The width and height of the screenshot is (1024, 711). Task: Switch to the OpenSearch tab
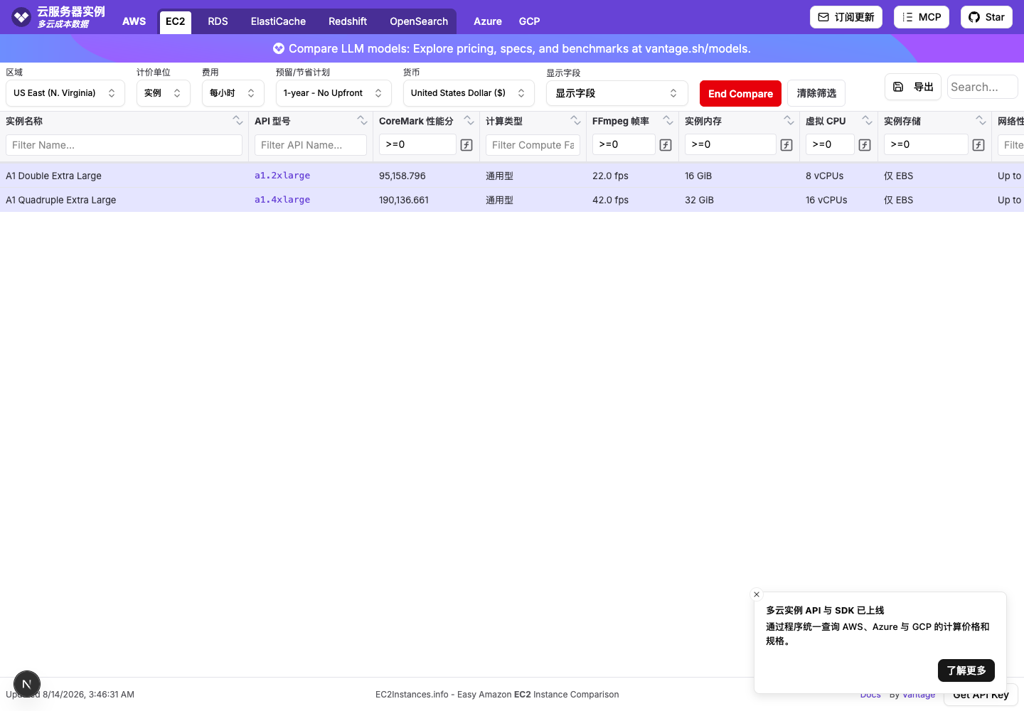pyautogui.click(x=419, y=21)
